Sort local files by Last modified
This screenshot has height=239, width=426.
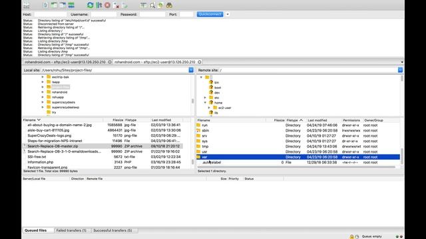166,119
